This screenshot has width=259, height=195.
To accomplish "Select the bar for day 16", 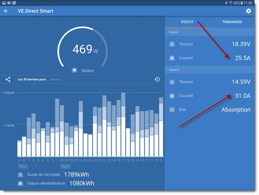I will pos(128,142).
